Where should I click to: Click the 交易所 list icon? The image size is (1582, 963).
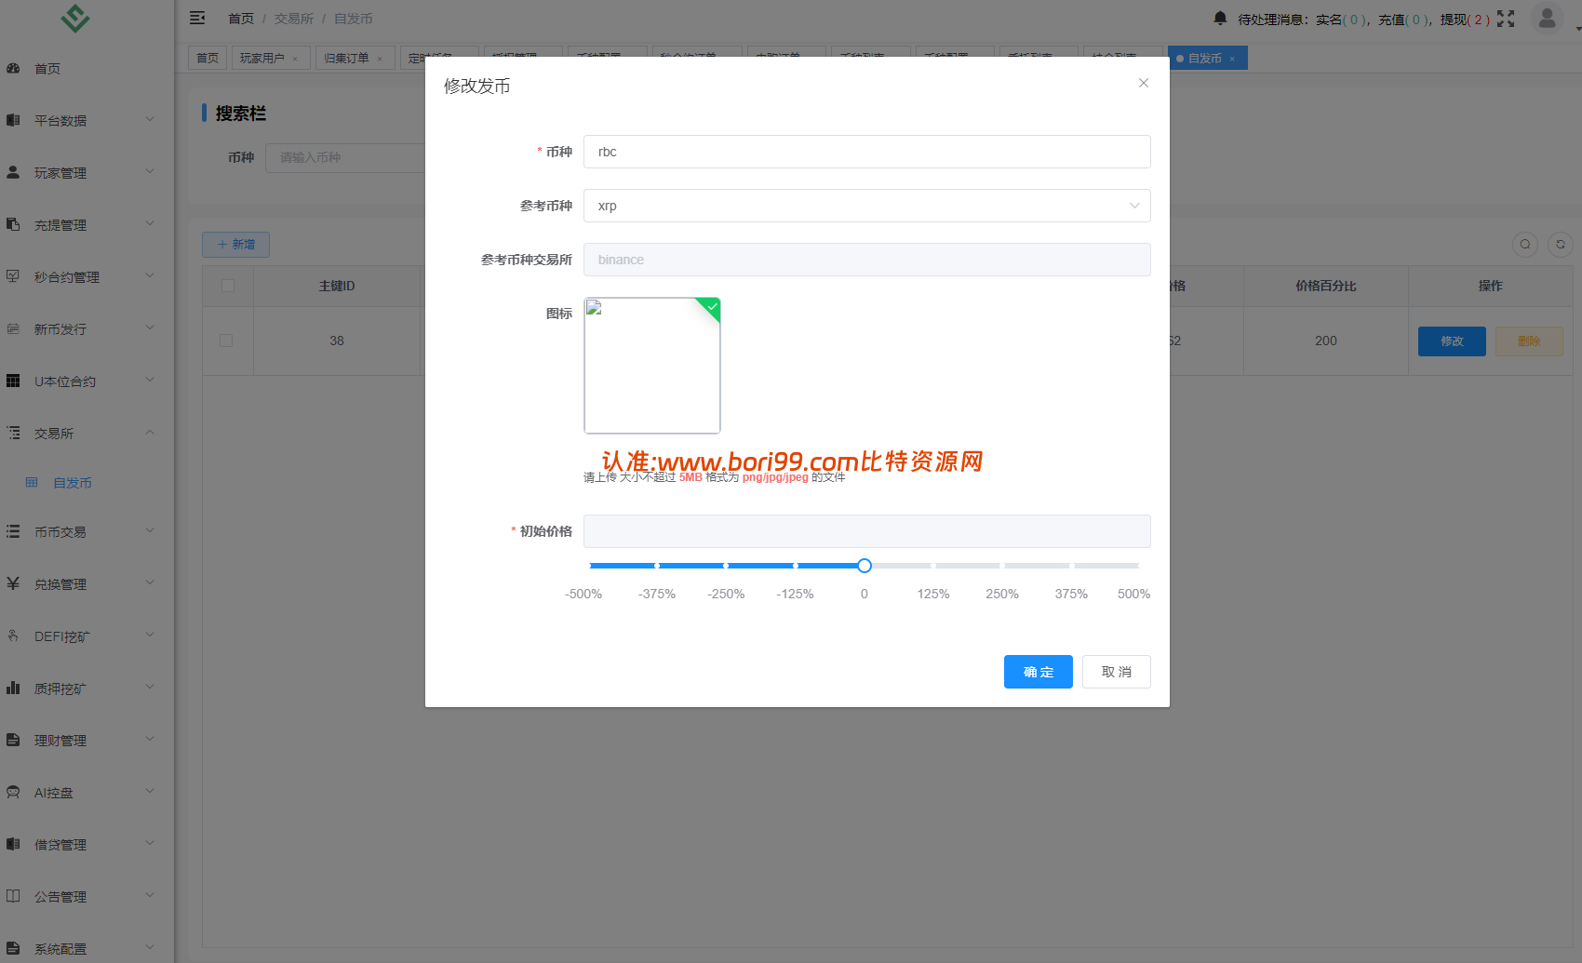pyautogui.click(x=13, y=433)
